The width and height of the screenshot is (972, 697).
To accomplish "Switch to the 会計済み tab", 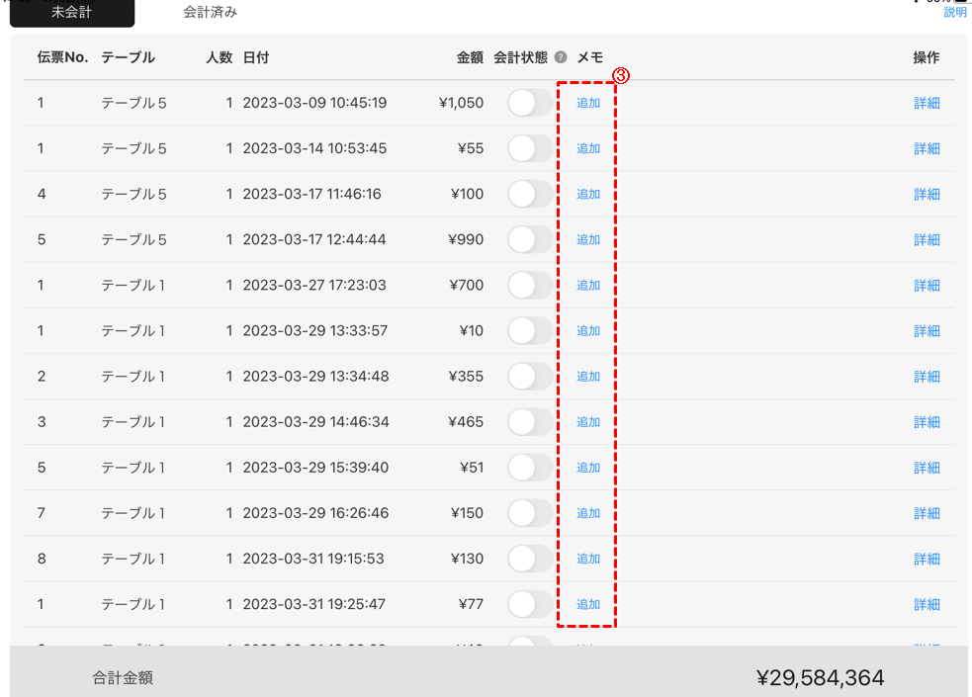I will click(x=210, y=12).
